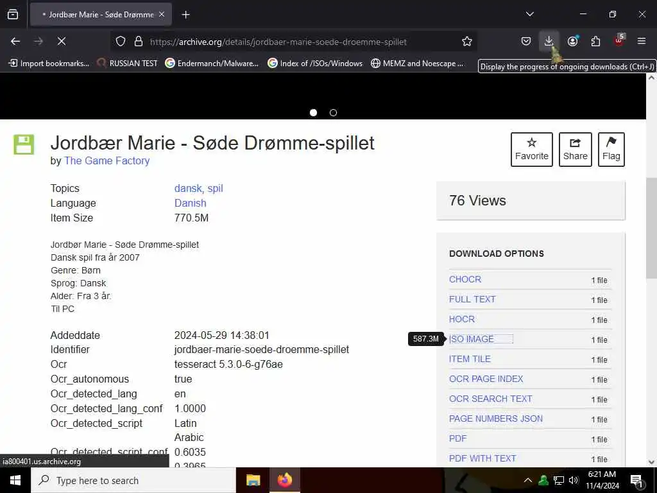Add the item to Favorites

(x=532, y=149)
